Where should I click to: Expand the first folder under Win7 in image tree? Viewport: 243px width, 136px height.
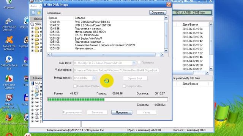point(32,28)
